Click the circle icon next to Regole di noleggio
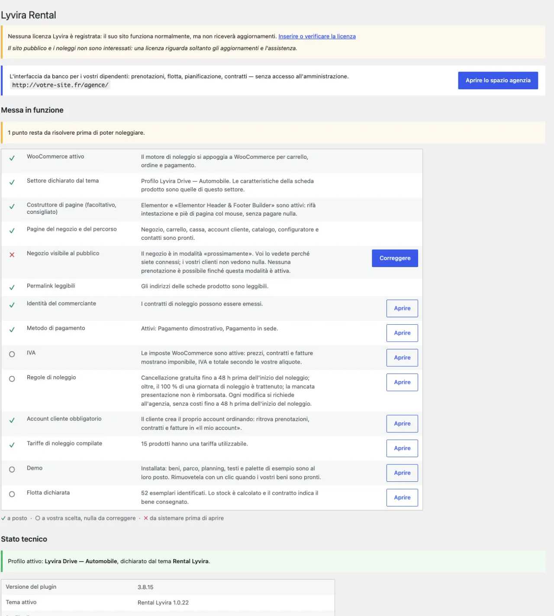The width and height of the screenshot is (554, 616). tap(12, 379)
